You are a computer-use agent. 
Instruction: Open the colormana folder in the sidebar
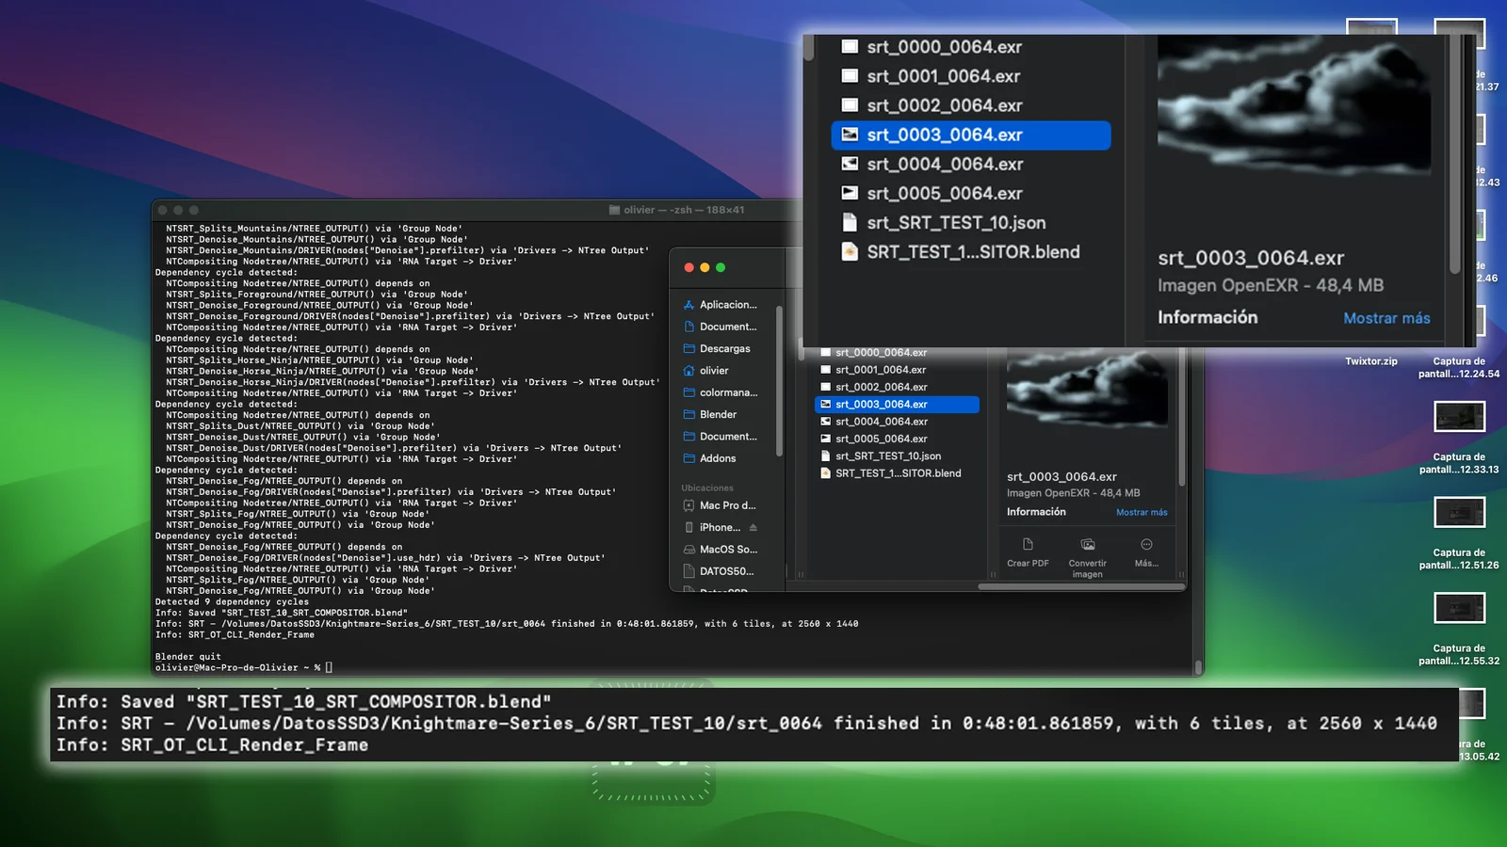(x=728, y=392)
